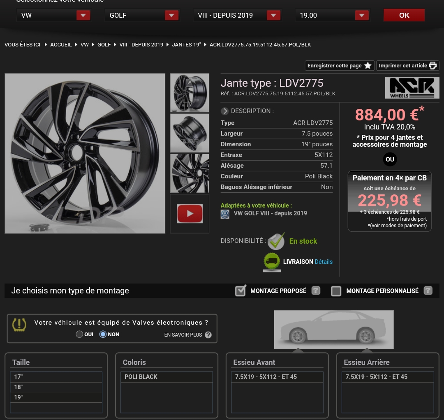Viewport: 444px width, 420px height.
Task: Click EN SAVOIR PLUS link
Action: pos(183,335)
